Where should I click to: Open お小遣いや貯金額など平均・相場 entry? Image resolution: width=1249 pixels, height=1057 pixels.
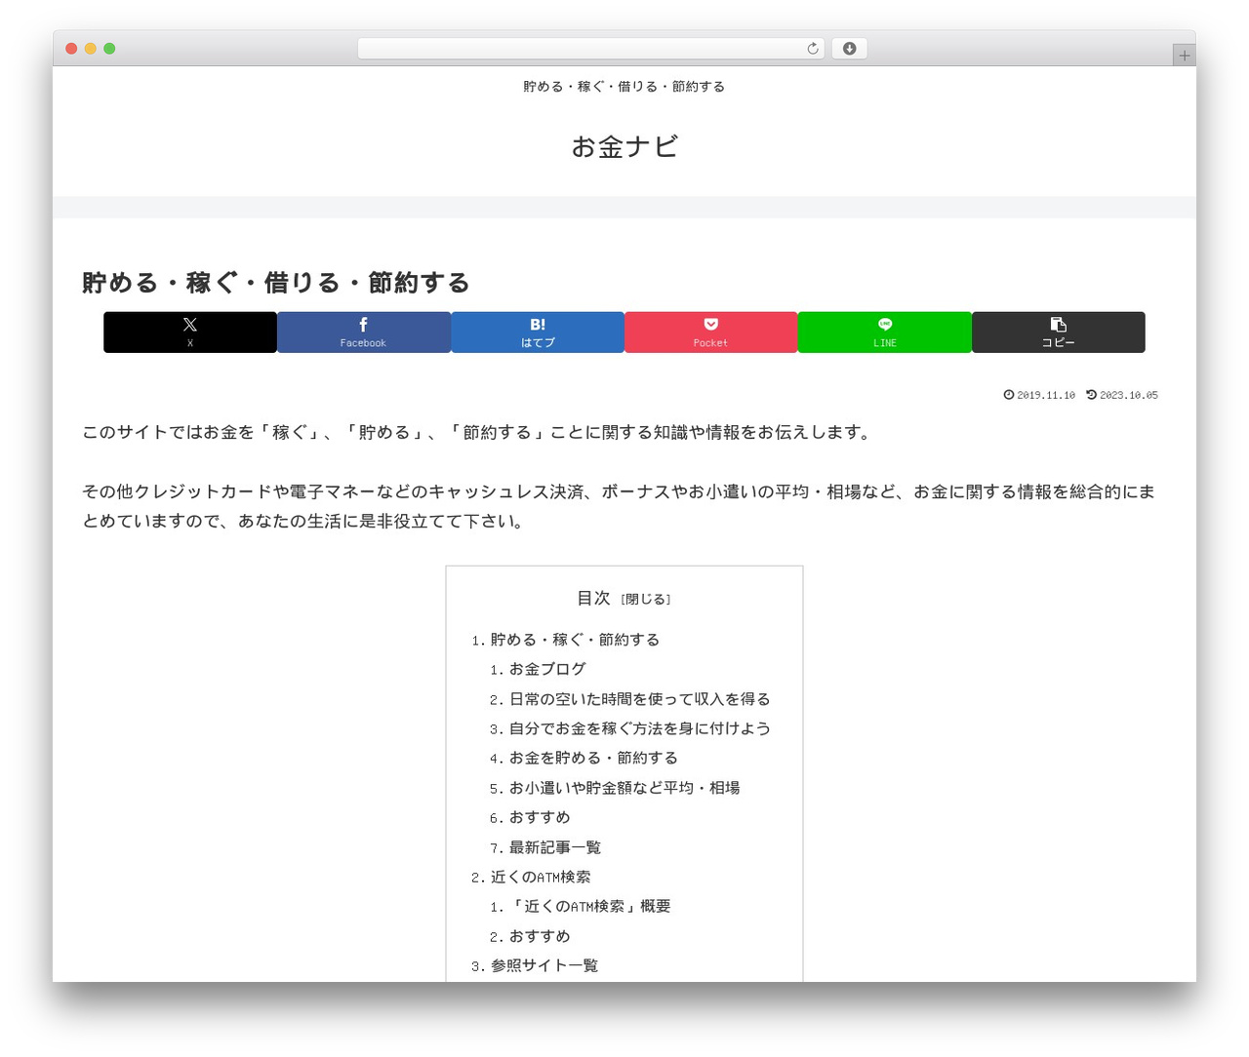624,788
